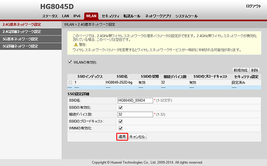Click the SSID名 input field
The width and height of the screenshot is (267, 166).
point(135,100)
